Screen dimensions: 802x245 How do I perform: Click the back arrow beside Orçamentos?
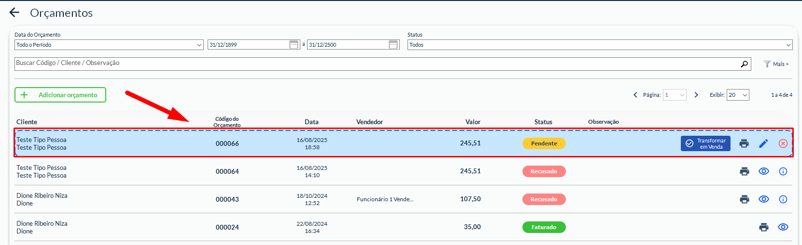[14, 13]
